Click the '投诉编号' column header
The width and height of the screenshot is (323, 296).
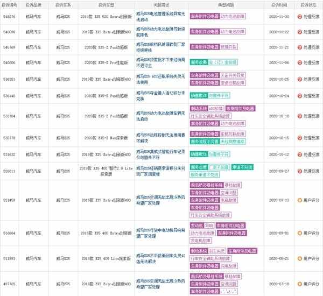[9, 5]
